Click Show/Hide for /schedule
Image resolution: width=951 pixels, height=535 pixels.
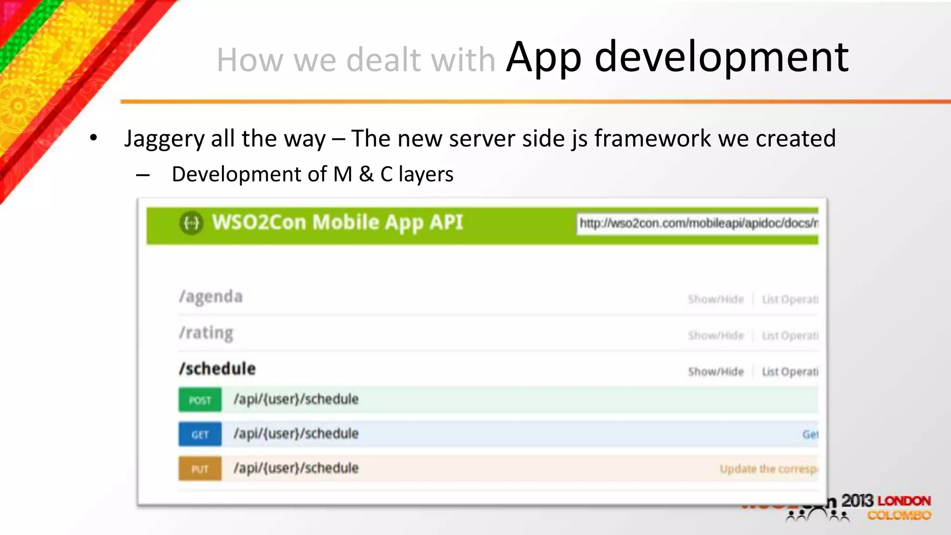tap(716, 372)
